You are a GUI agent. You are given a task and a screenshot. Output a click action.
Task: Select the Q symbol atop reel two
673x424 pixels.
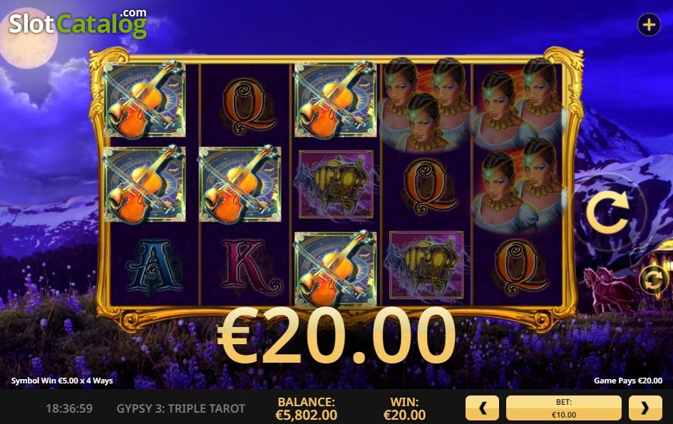[x=245, y=106]
